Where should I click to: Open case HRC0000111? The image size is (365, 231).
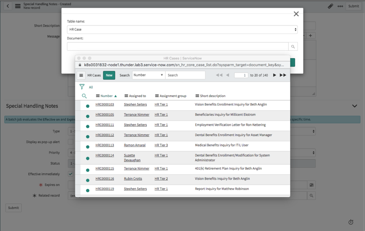(105, 125)
